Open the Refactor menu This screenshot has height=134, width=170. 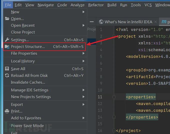[96, 5]
